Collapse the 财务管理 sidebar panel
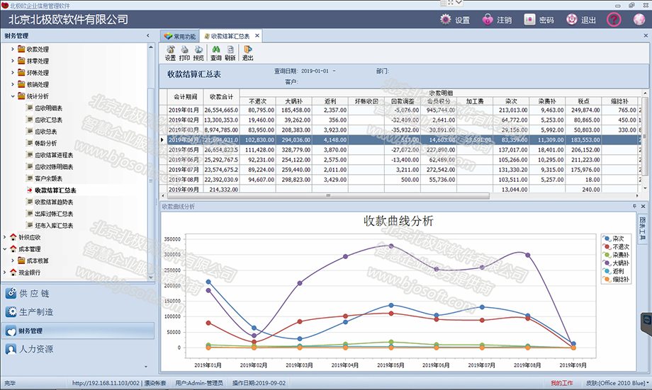This screenshot has width=652, height=390. coord(147,35)
